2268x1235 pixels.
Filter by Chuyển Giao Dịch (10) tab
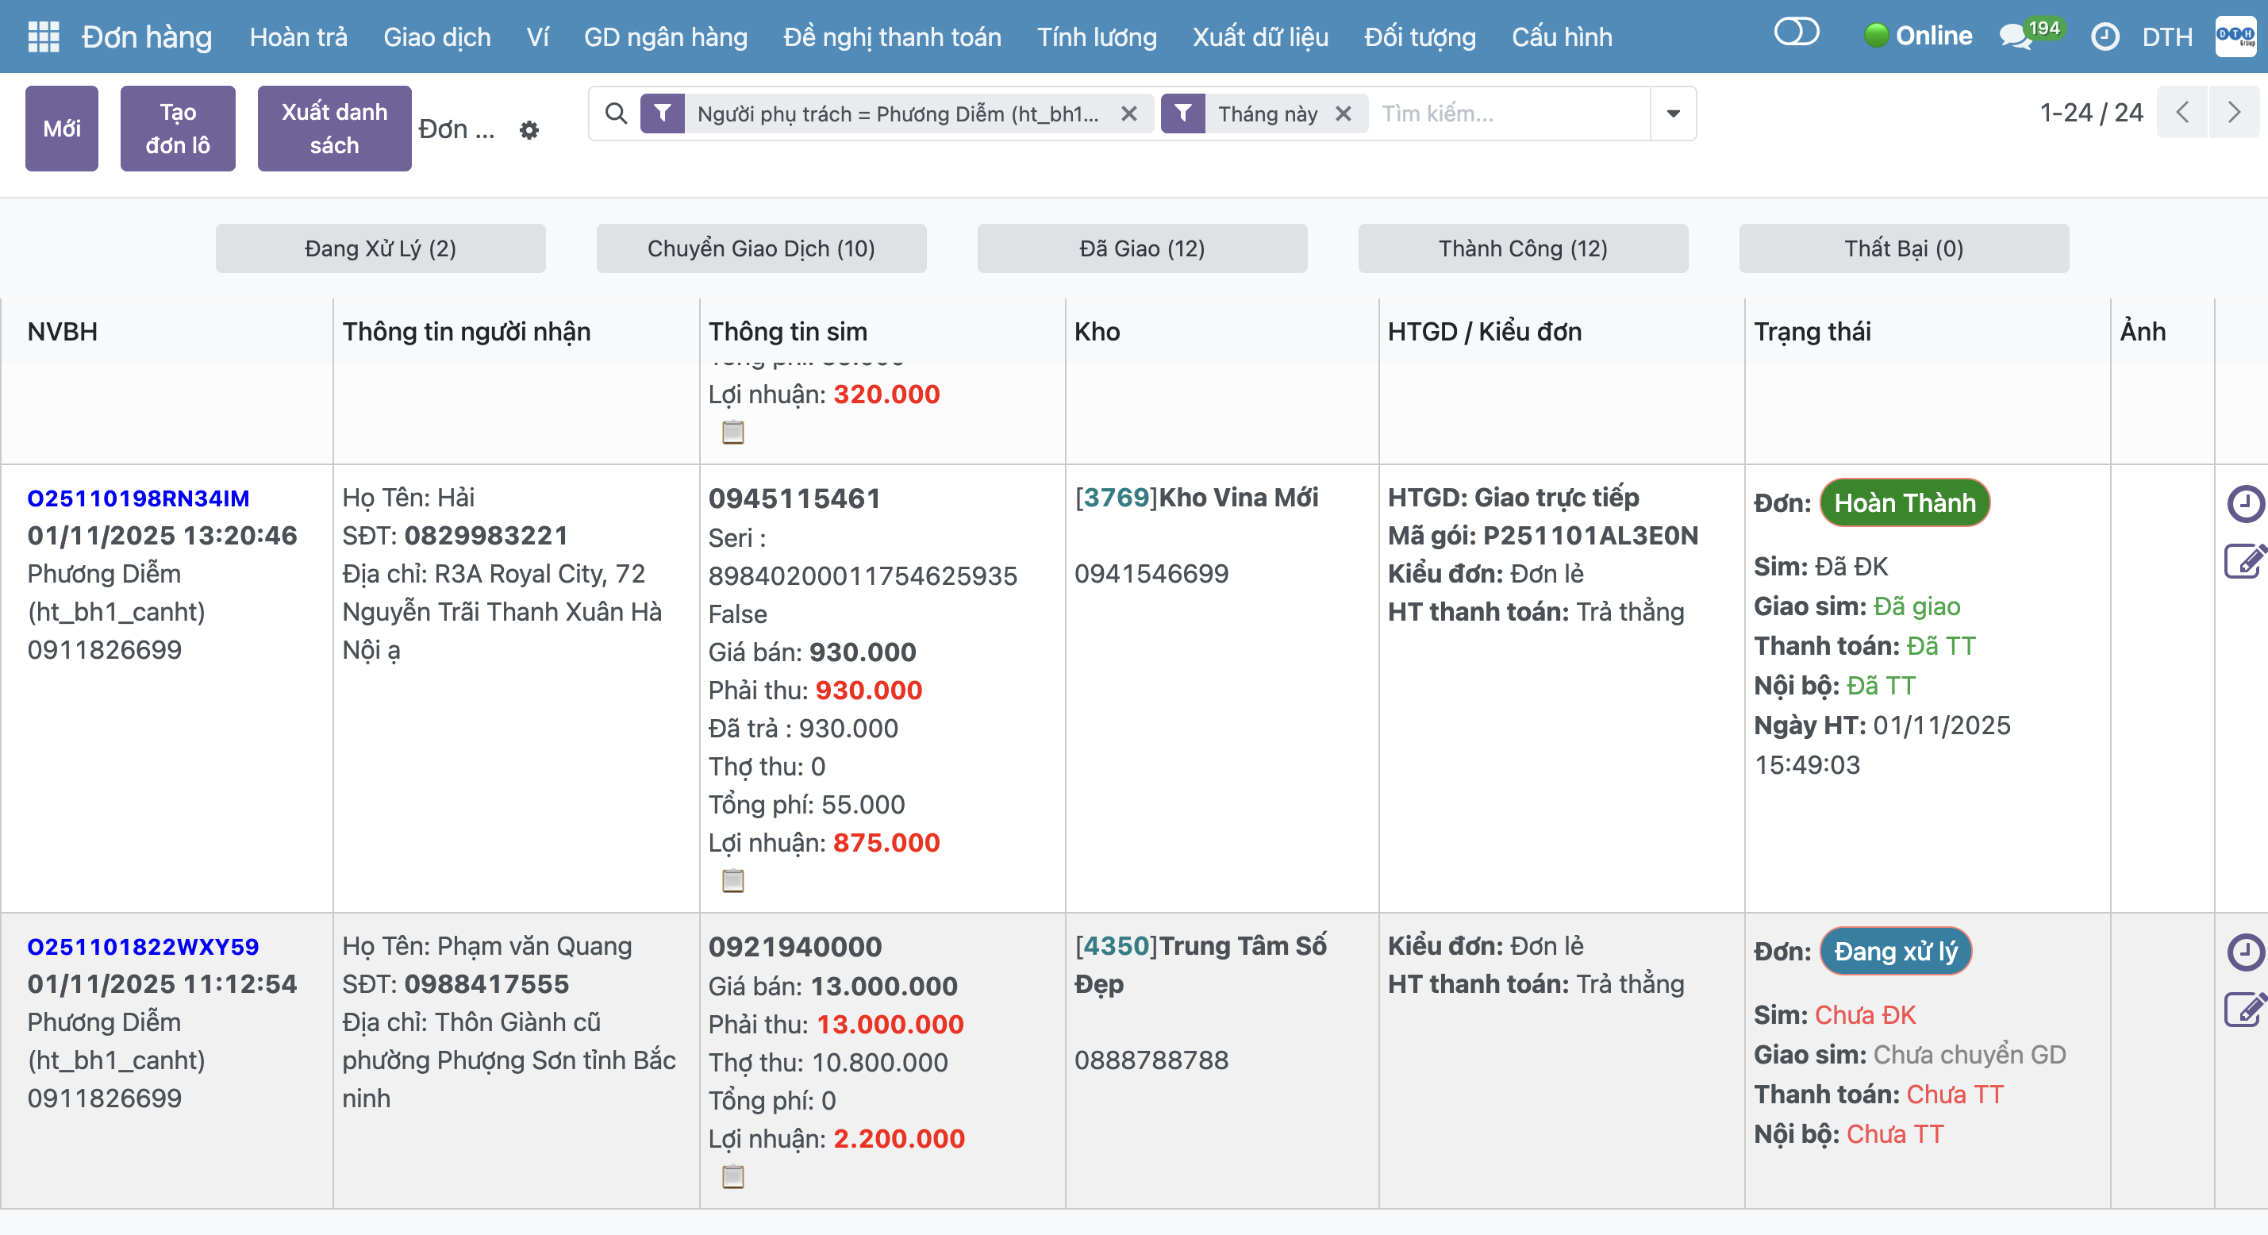click(x=761, y=248)
